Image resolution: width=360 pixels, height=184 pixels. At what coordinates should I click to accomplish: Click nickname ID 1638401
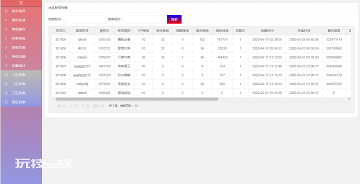tap(104, 93)
